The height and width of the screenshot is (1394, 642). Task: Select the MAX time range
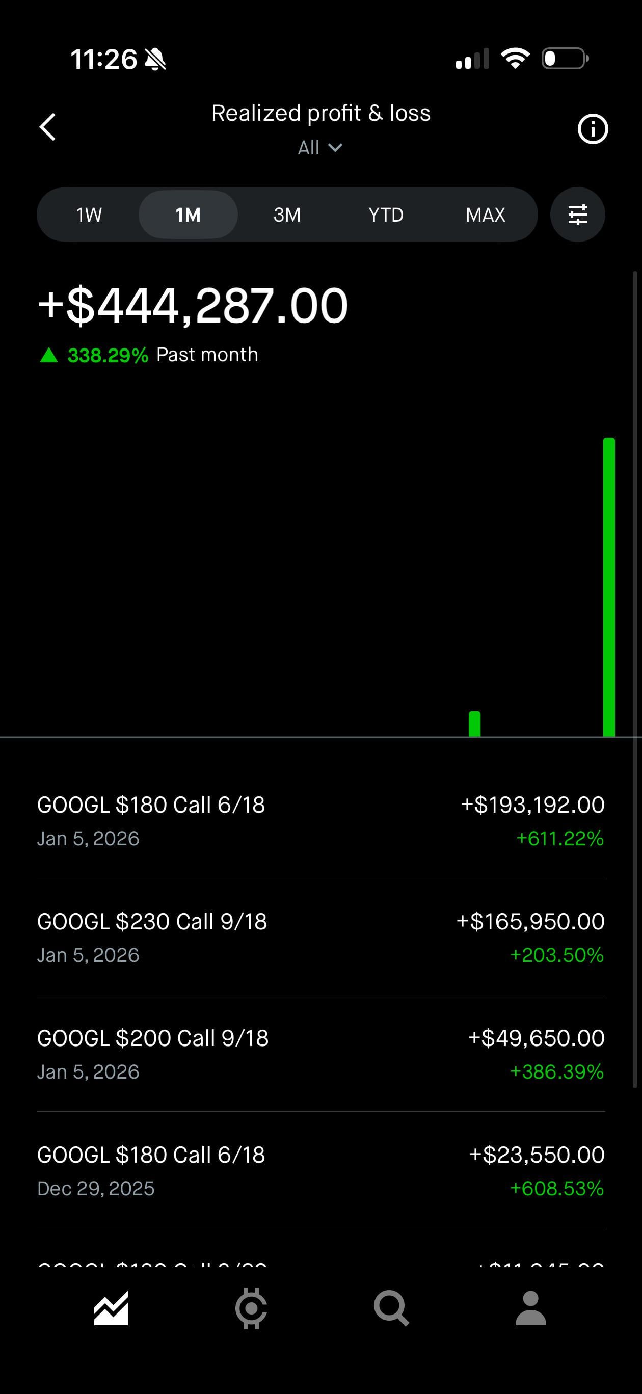[485, 215]
